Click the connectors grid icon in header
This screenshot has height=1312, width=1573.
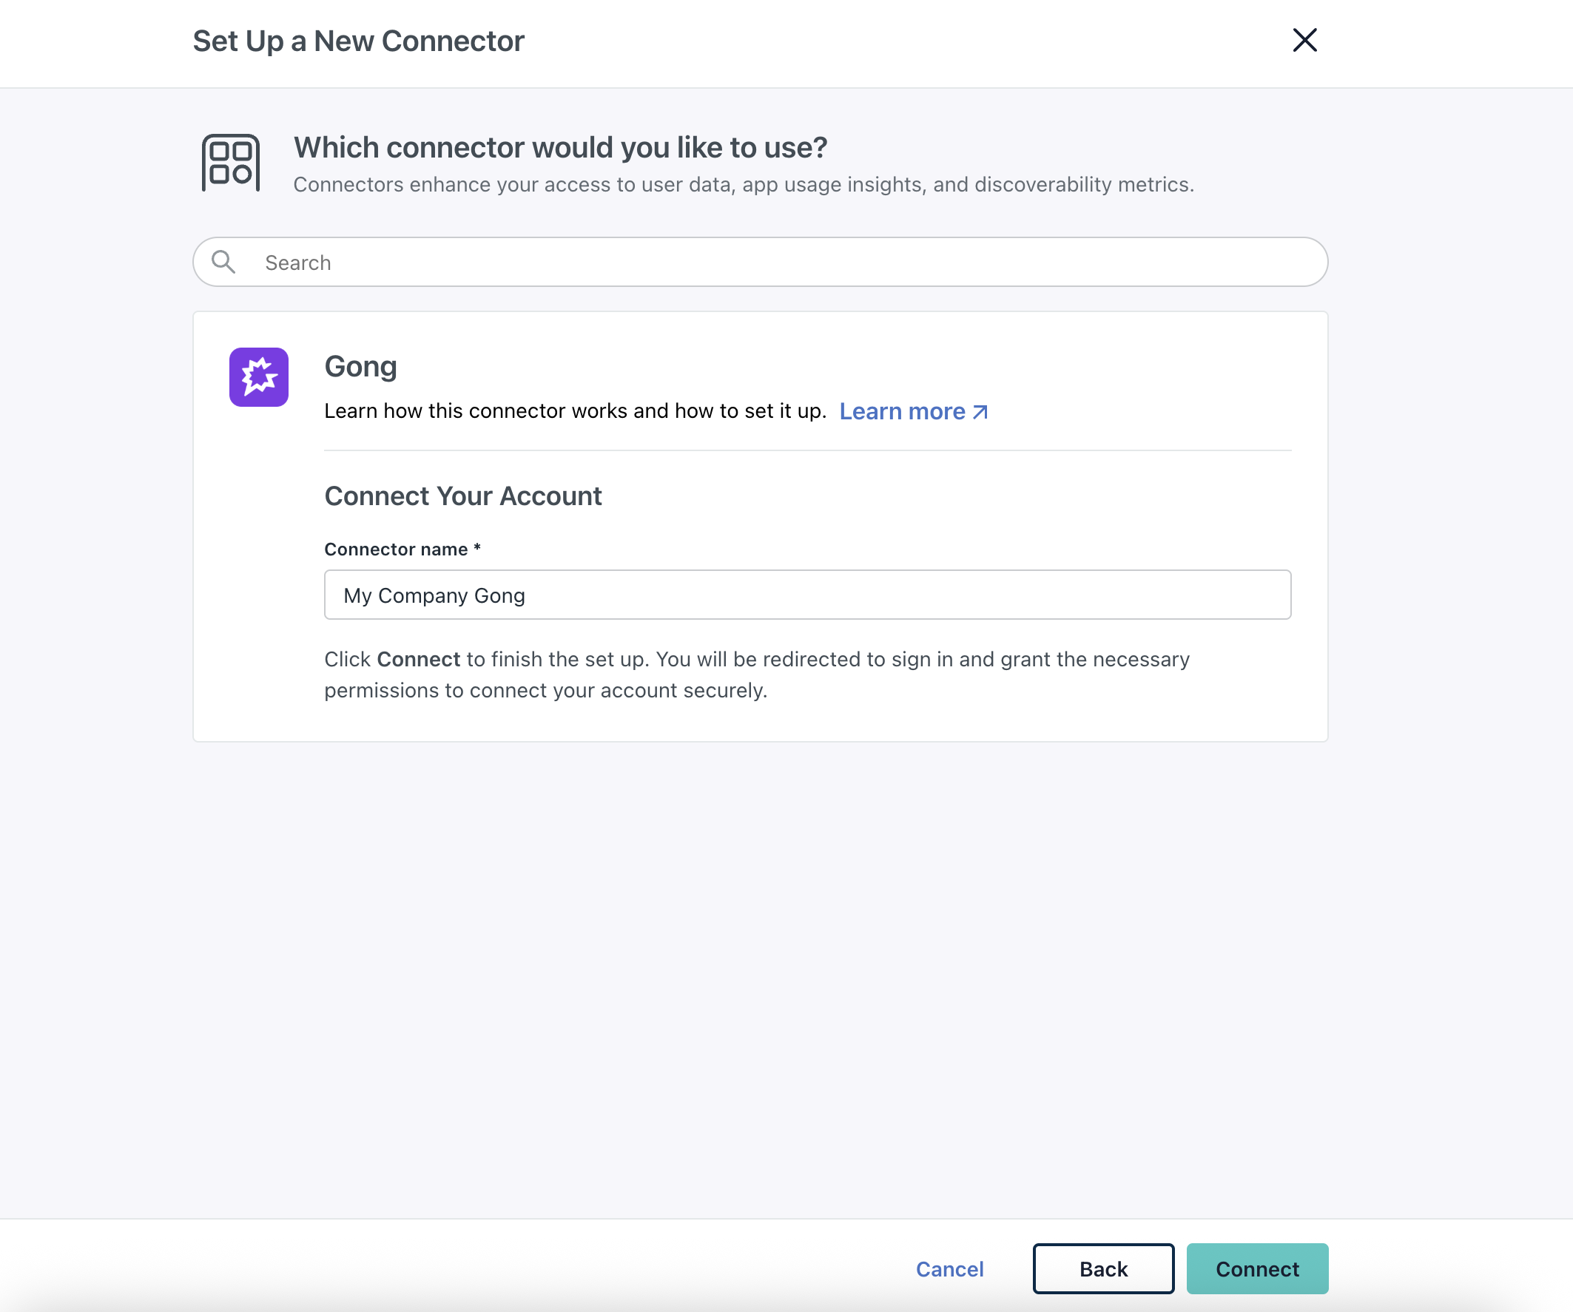[x=231, y=163]
